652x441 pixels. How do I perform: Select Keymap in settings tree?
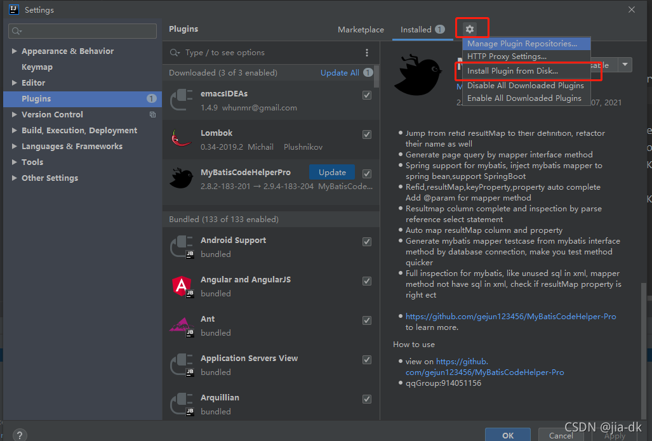[x=37, y=67]
